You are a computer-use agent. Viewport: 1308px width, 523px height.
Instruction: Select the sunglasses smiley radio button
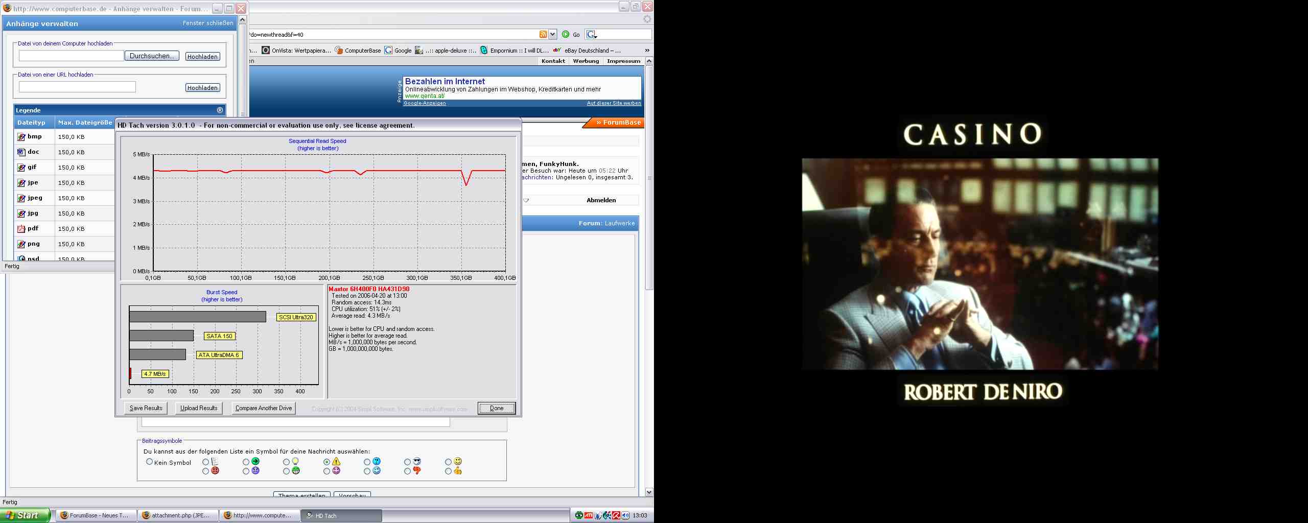[408, 462]
